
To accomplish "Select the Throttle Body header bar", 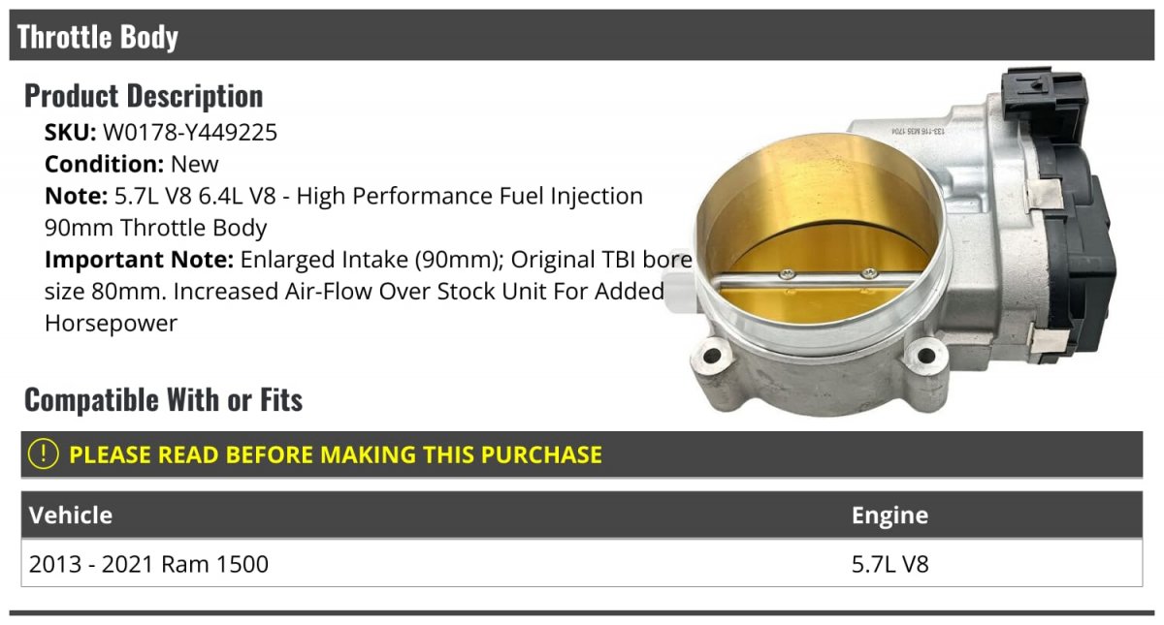I will click(x=582, y=36).
